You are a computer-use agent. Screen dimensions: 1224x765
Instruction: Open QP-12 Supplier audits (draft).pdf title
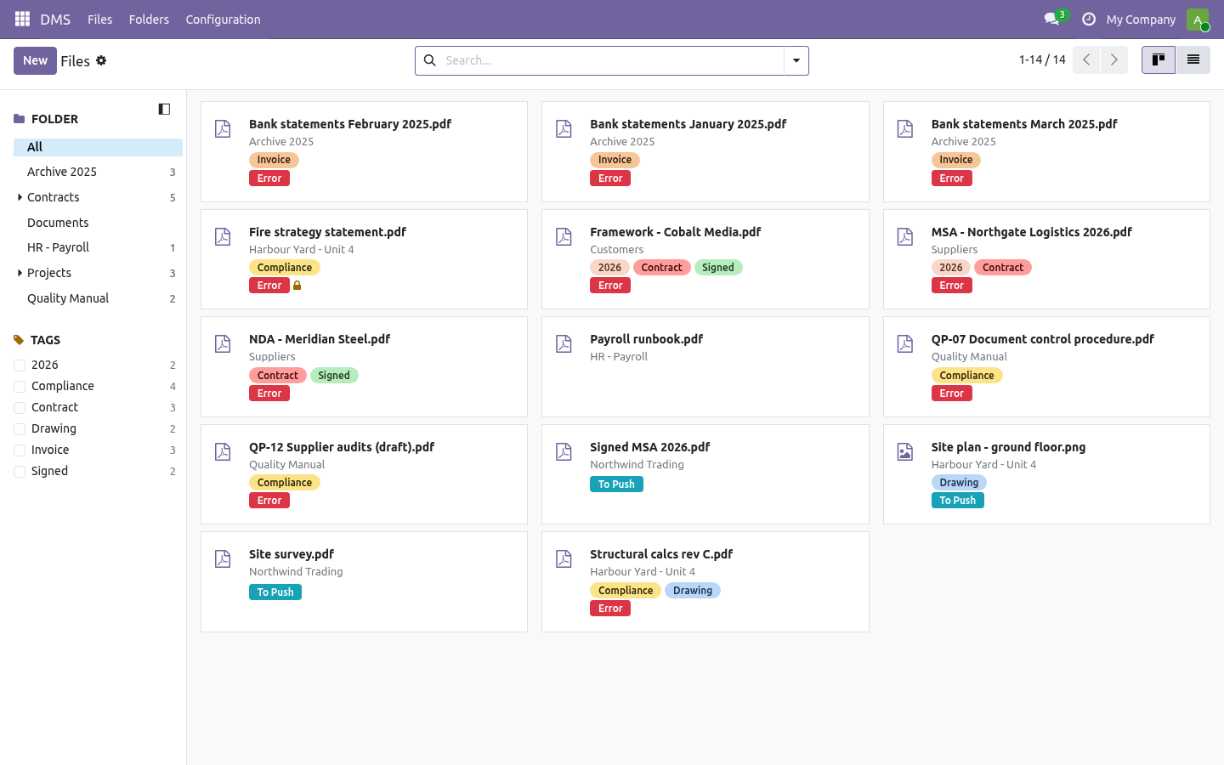342,447
